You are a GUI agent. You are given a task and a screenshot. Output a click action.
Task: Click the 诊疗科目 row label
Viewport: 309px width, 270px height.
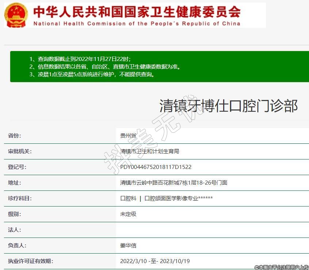pos(20,198)
